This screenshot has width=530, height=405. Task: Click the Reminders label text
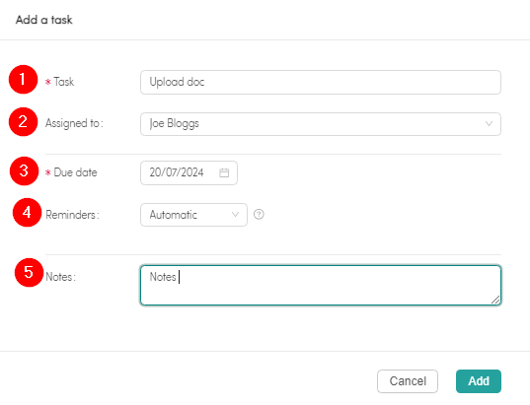click(x=72, y=215)
